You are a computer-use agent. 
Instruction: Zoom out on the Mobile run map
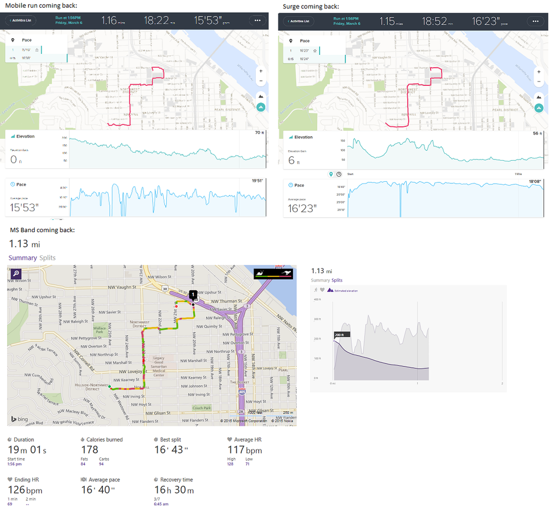click(261, 81)
